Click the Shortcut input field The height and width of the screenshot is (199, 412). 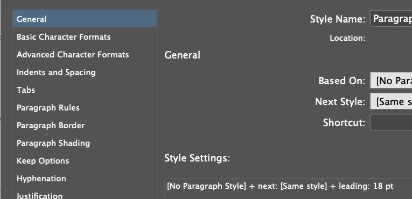pyautogui.click(x=391, y=122)
